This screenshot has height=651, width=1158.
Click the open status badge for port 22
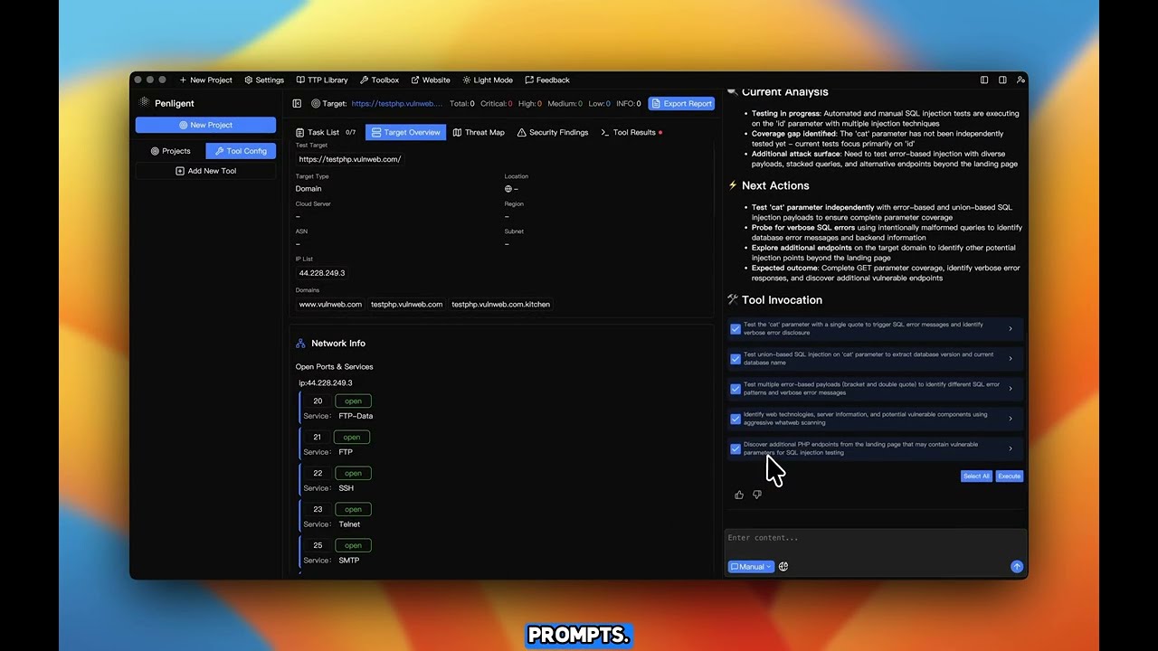[353, 473]
